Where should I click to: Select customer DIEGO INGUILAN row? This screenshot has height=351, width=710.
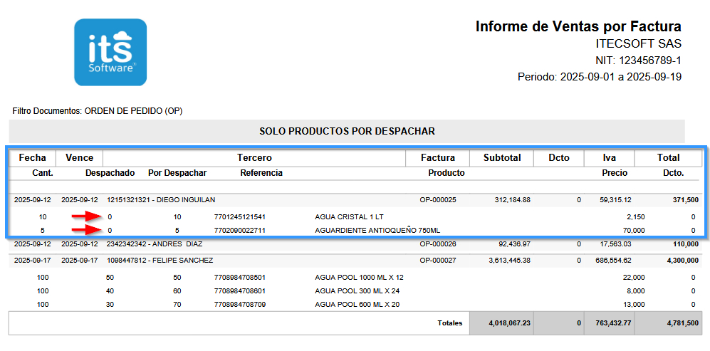(161, 200)
